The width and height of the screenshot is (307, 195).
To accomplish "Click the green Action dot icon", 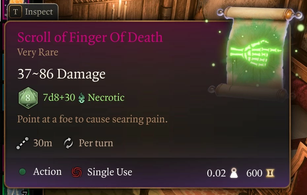I will pos(22,172).
